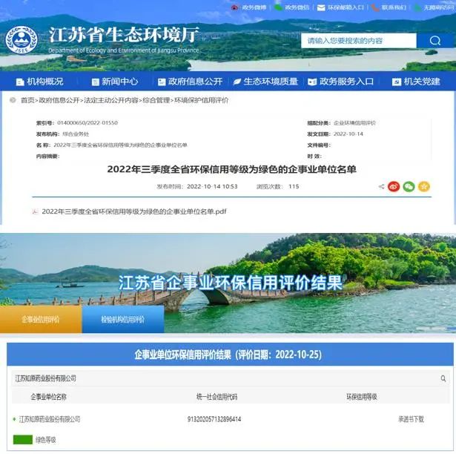
Task: Click the company search magnifier icon
Action: point(443,378)
